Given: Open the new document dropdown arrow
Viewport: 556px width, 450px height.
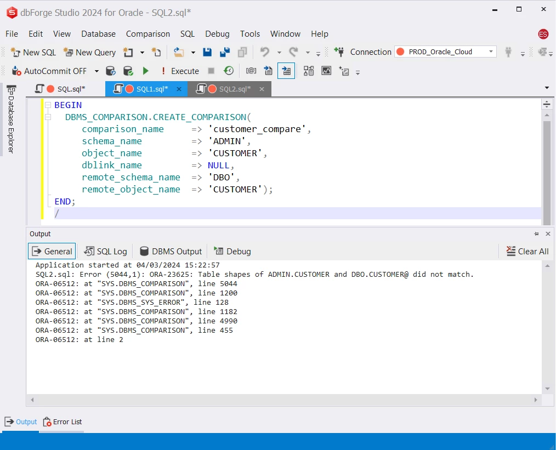Looking at the screenshot, I should coord(142,53).
